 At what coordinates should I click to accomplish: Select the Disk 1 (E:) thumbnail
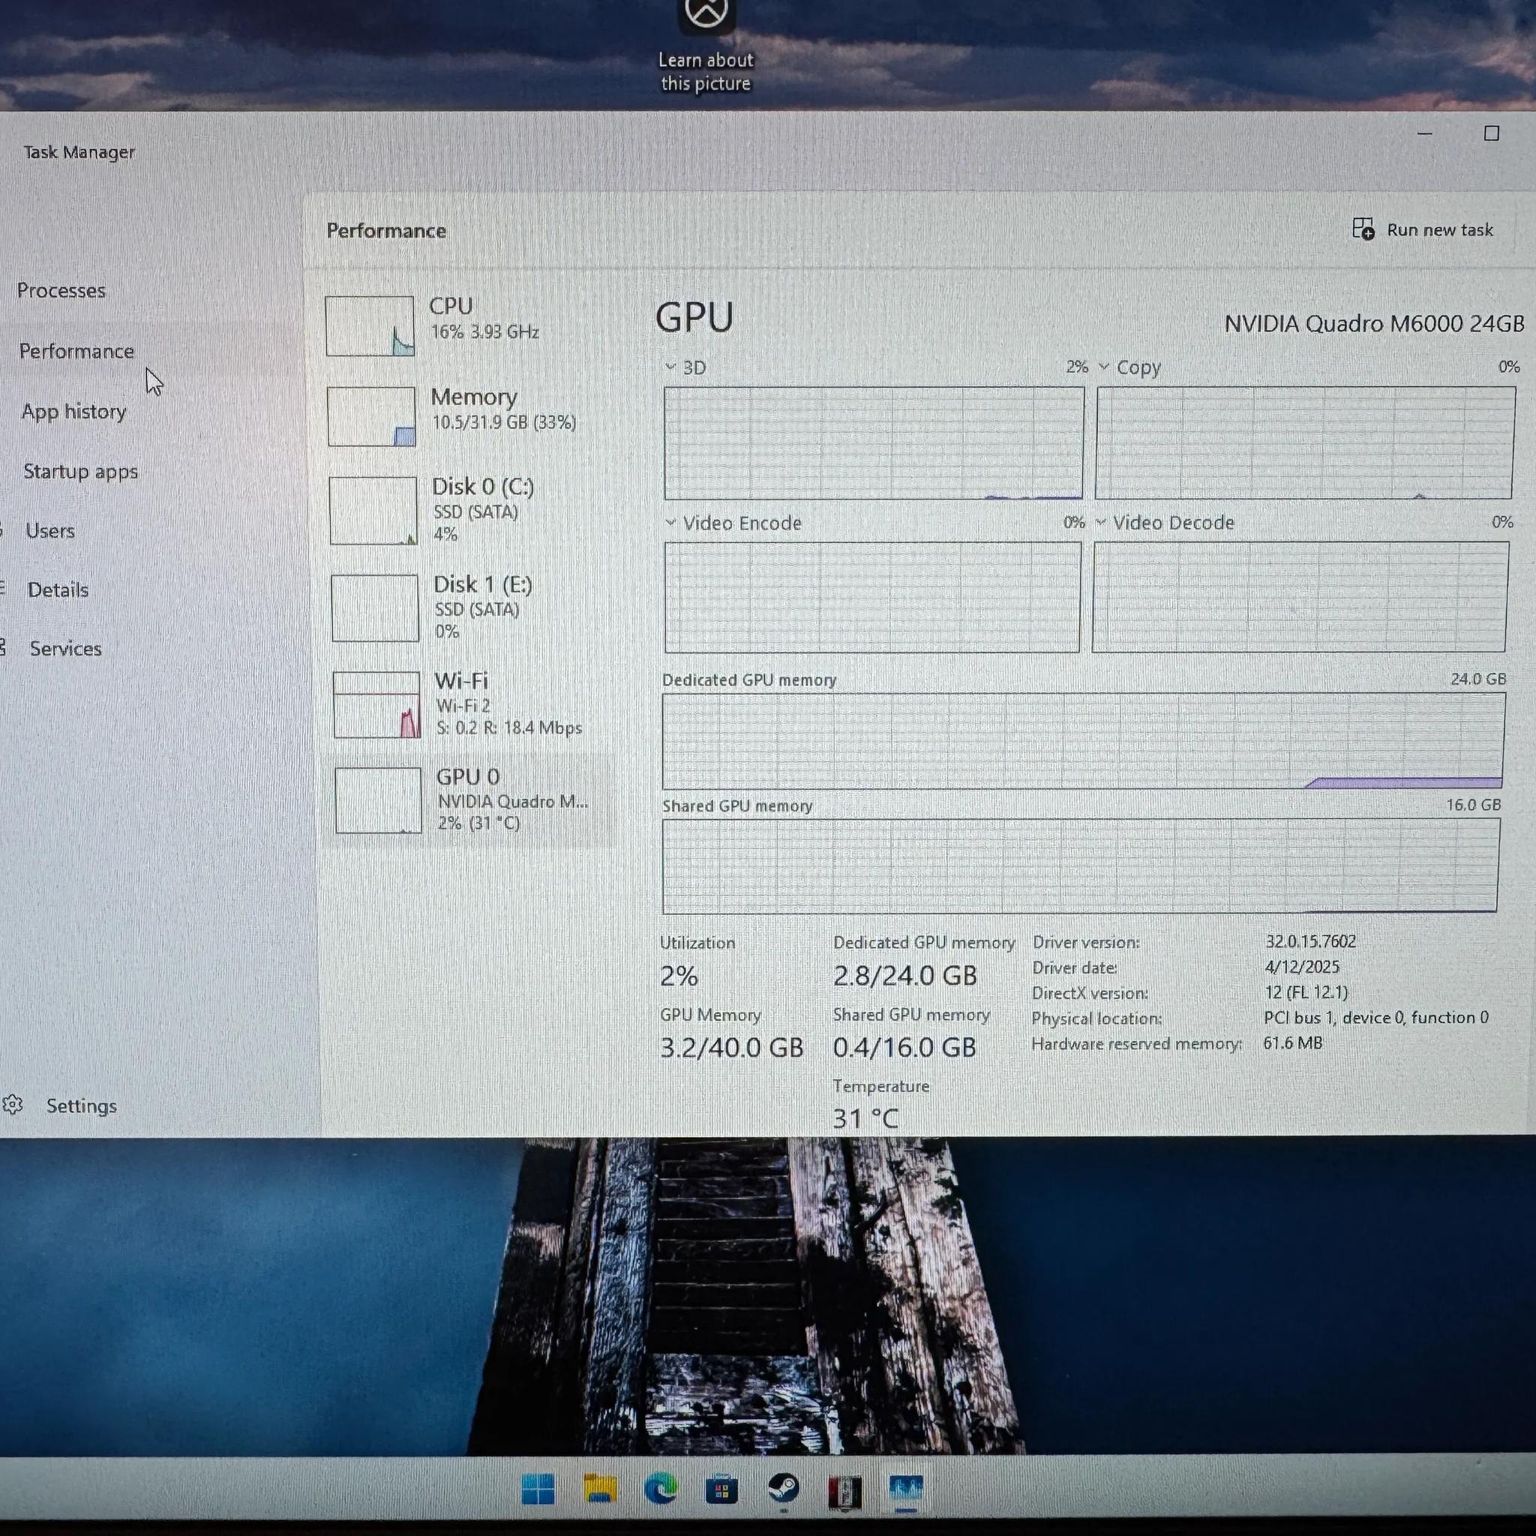[374, 607]
